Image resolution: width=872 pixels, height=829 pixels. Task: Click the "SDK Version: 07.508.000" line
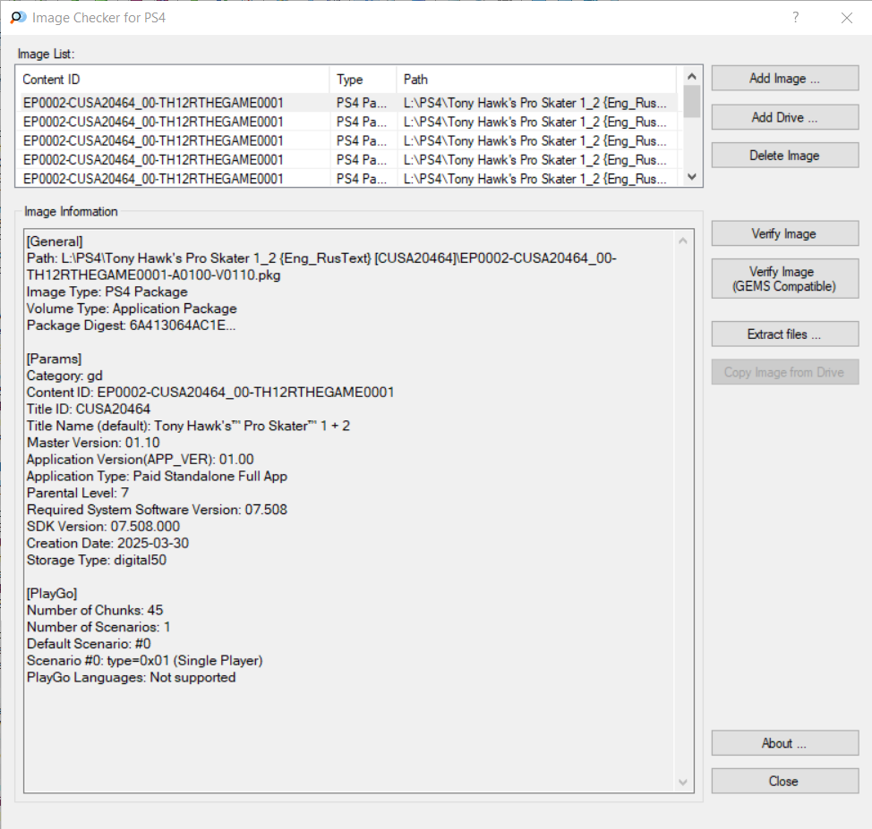click(104, 526)
